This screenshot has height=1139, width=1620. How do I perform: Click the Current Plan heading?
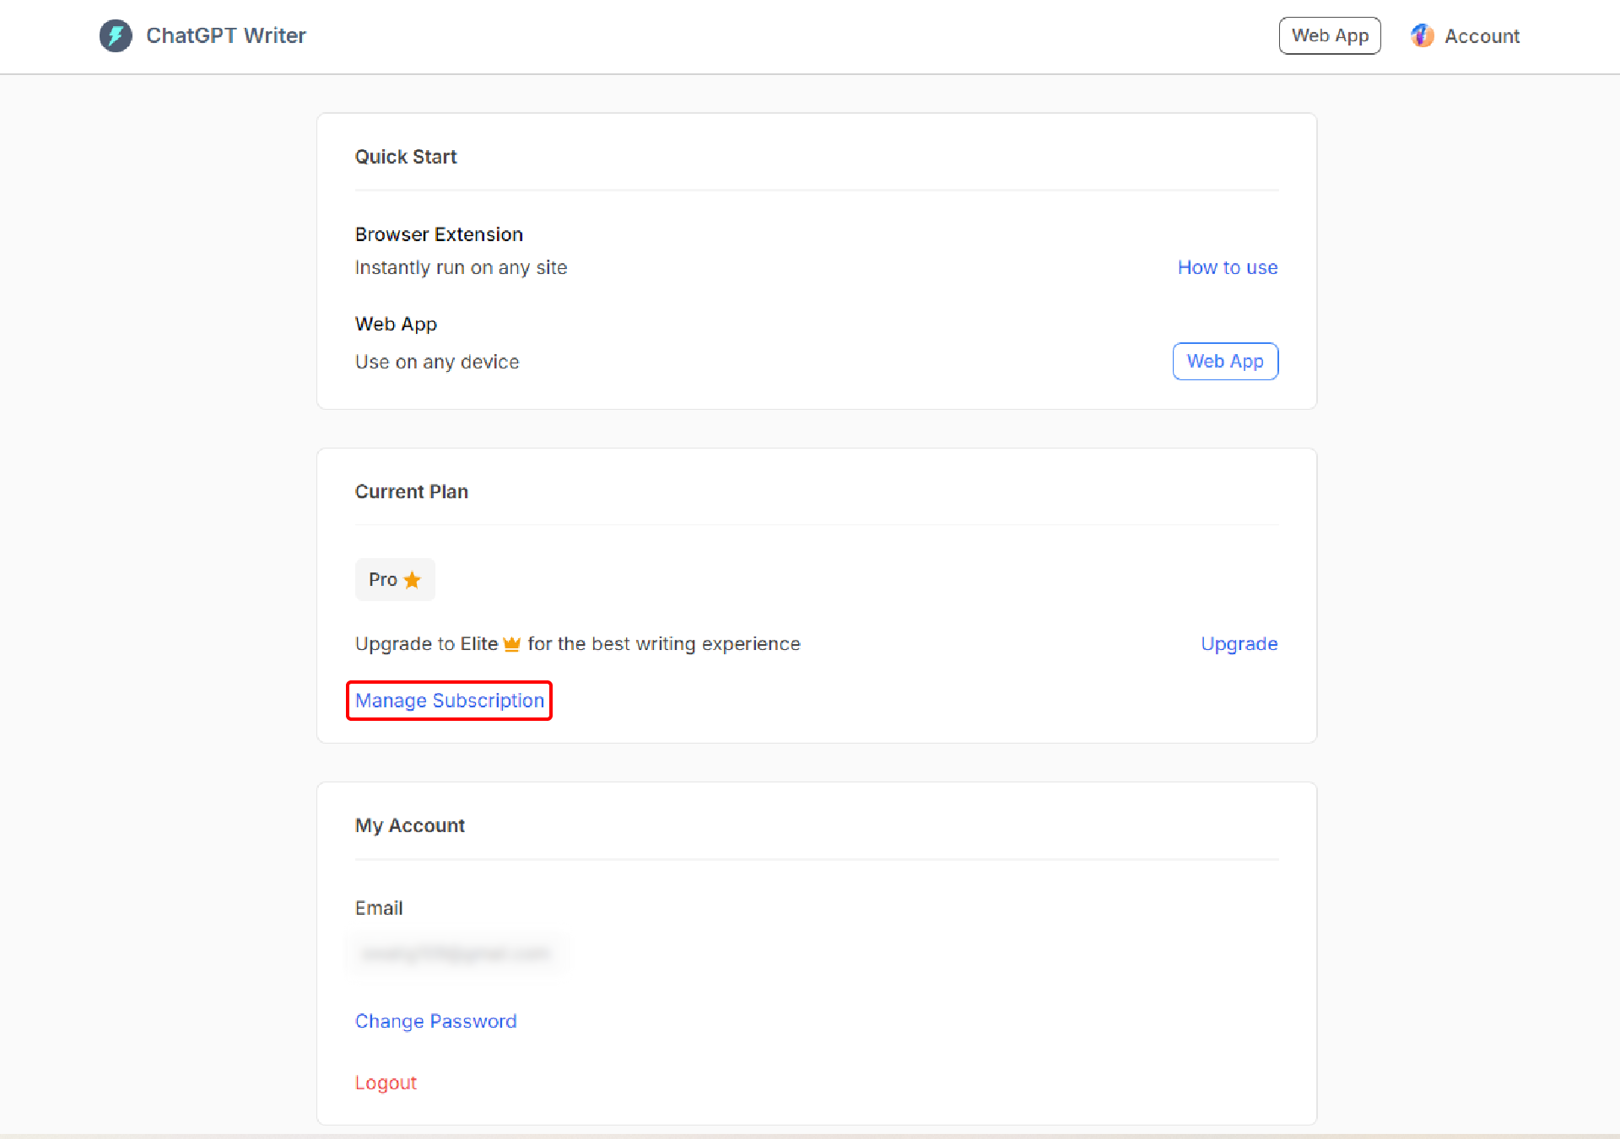(x=411, y=492)
